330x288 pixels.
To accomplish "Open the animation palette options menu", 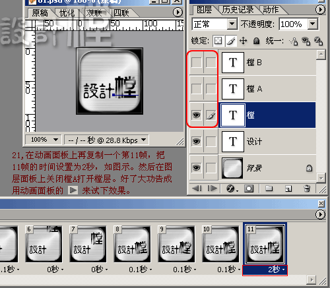I will [x=320, y=214].
